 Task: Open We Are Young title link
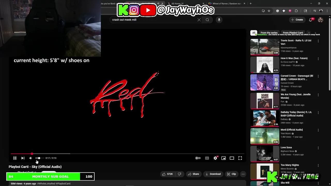[296, 96]
